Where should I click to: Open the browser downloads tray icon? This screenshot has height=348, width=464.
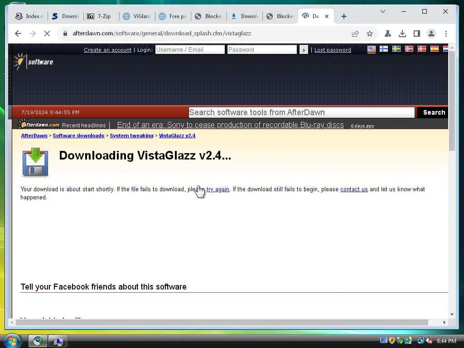(x=402, y=34)
